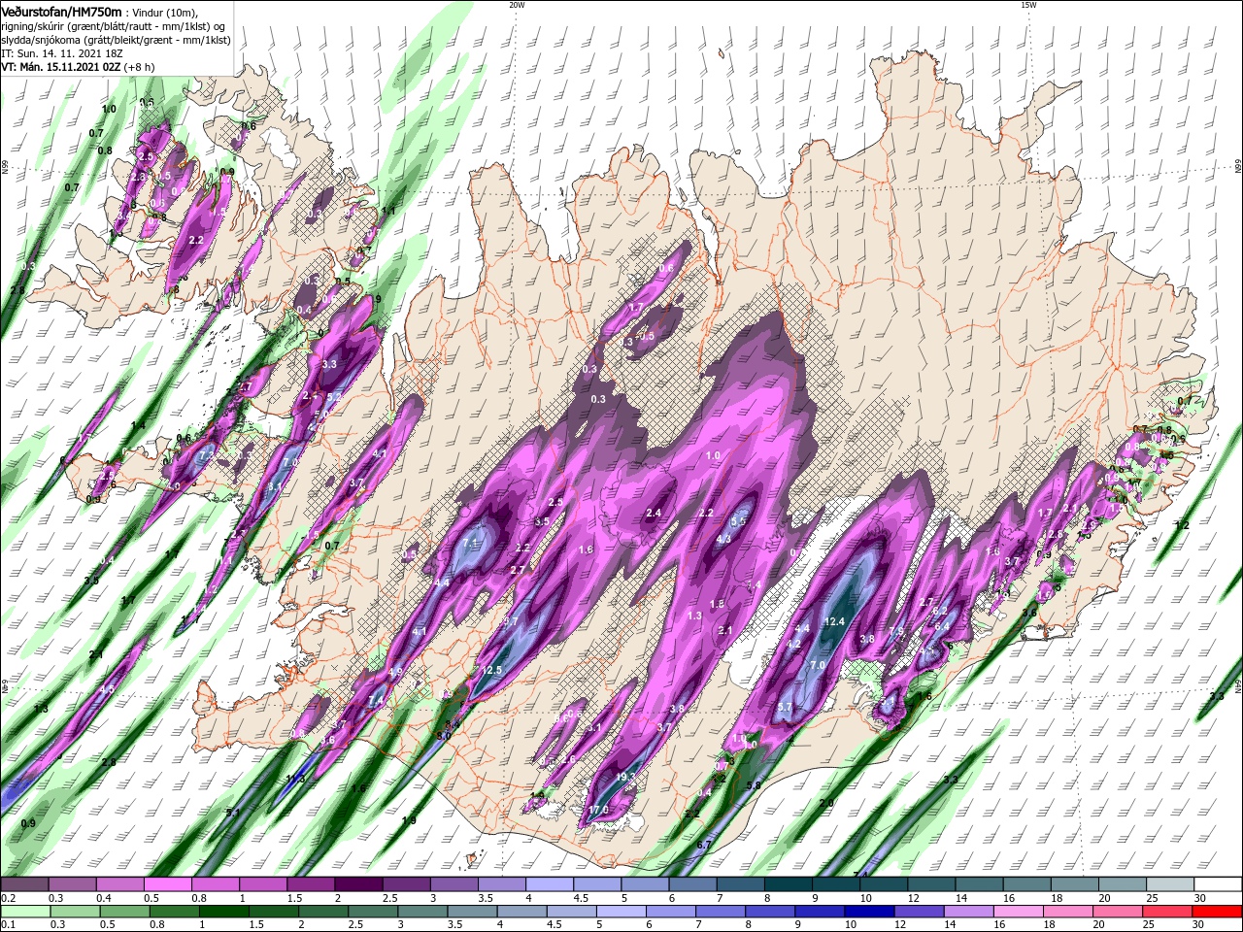Viewport: 1243px width, 932px height.
Task: Select the top-row lavender swatch between 3.5 and 4
Action: 502,884
